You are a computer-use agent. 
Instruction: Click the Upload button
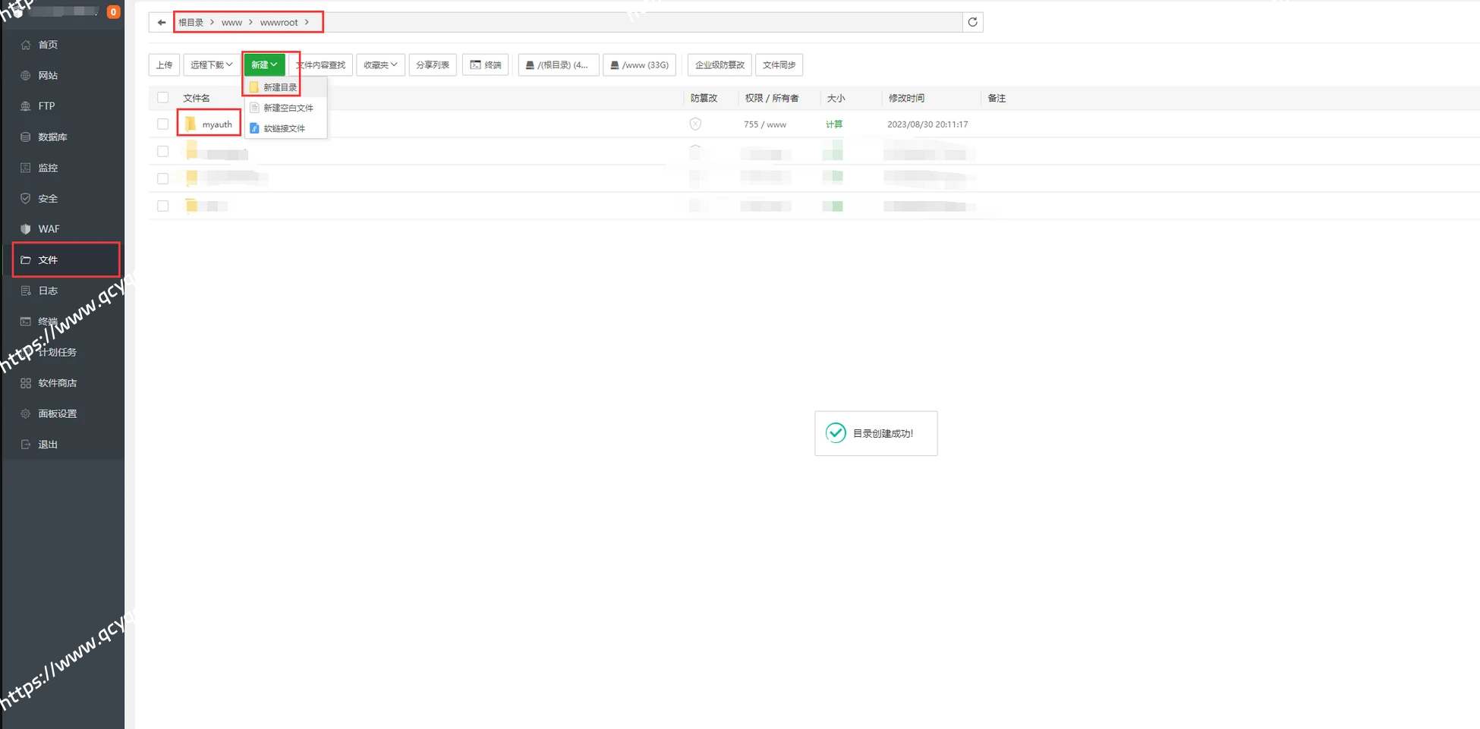(x=164, y=65)
